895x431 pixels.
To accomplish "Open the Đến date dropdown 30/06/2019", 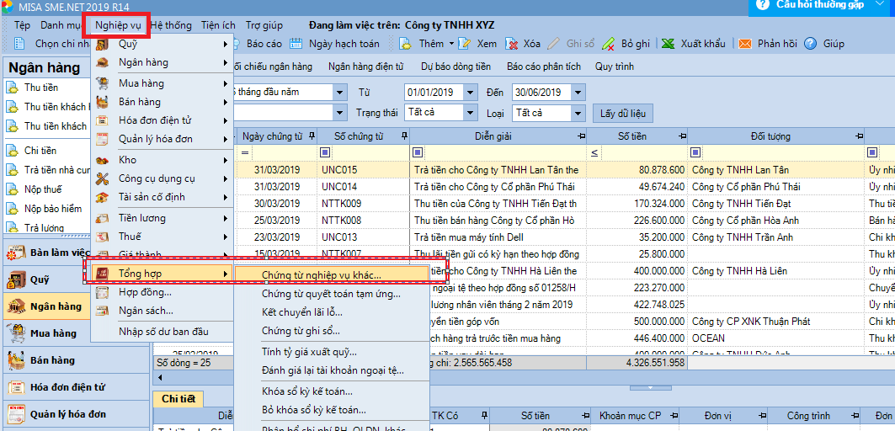I will (578, 92).
